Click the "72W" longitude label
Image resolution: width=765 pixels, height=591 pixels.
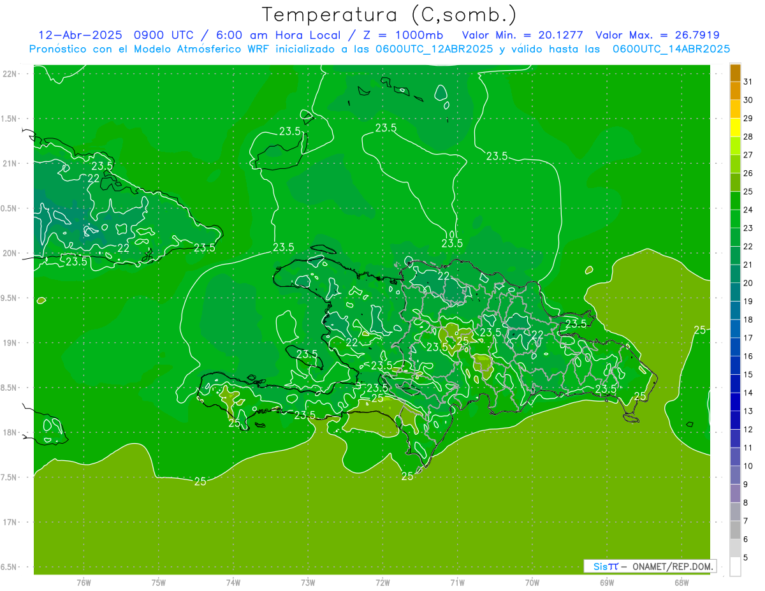[382, 582]
